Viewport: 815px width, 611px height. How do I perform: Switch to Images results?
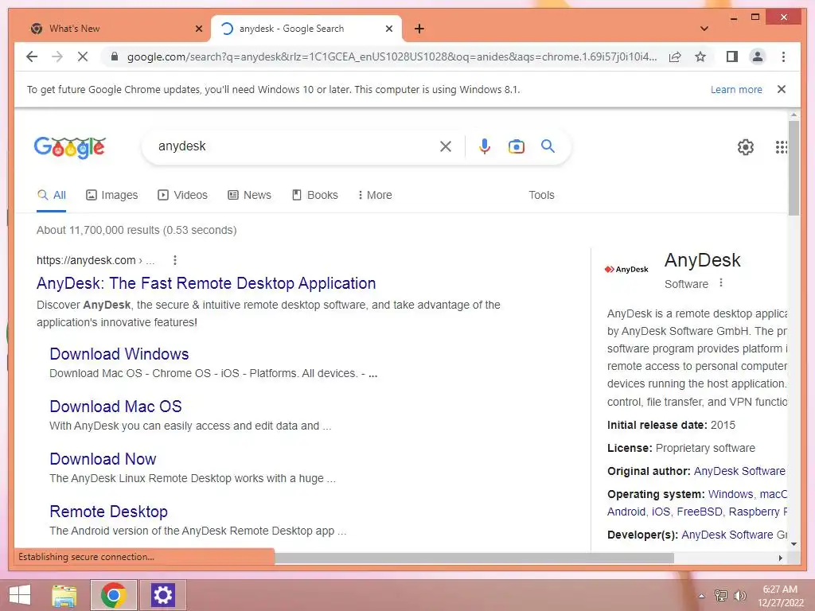point(111,196)
